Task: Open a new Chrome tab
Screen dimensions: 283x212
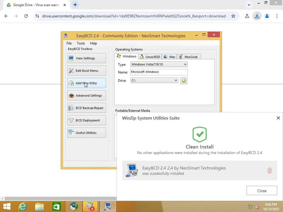Action: coord(75,5)
